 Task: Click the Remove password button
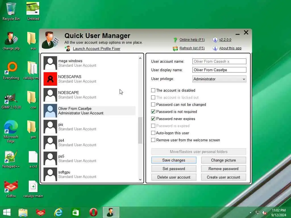coord(223,169)
